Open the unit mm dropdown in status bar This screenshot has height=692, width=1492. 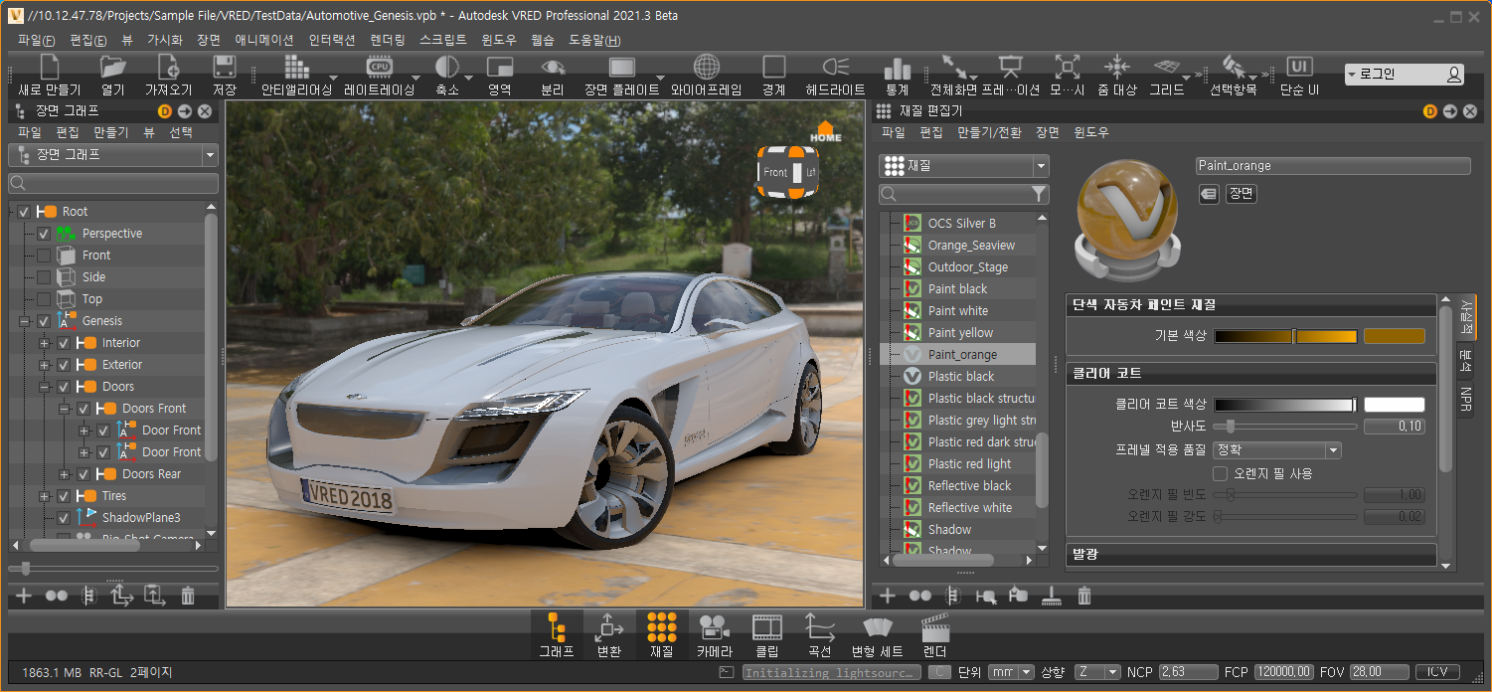(x=1012, y=672)
